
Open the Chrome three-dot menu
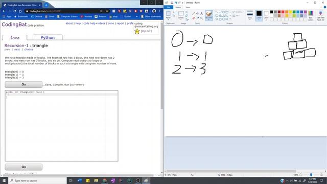click(160, 11)
